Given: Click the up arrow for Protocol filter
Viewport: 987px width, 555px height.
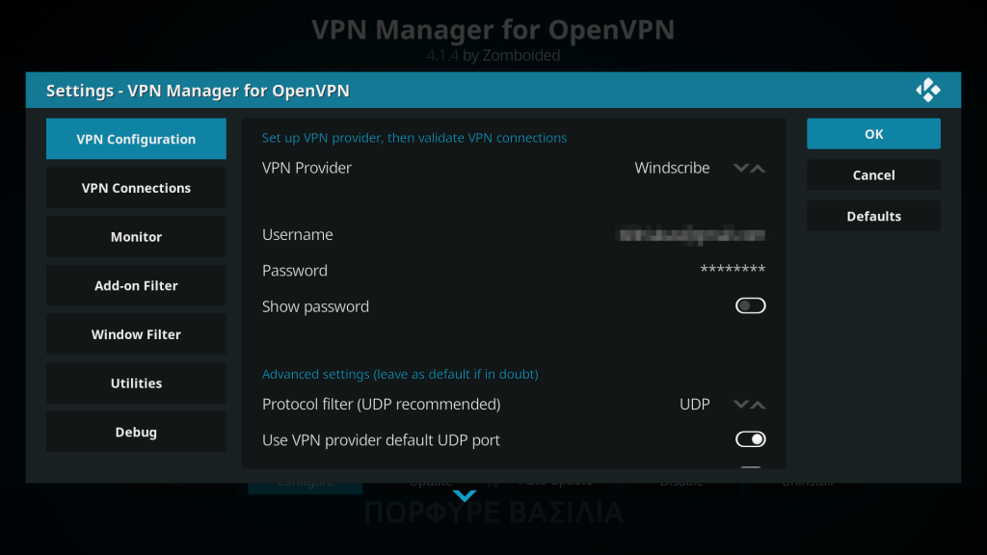Looking at the screenshot, I should (x=758, y=405).
